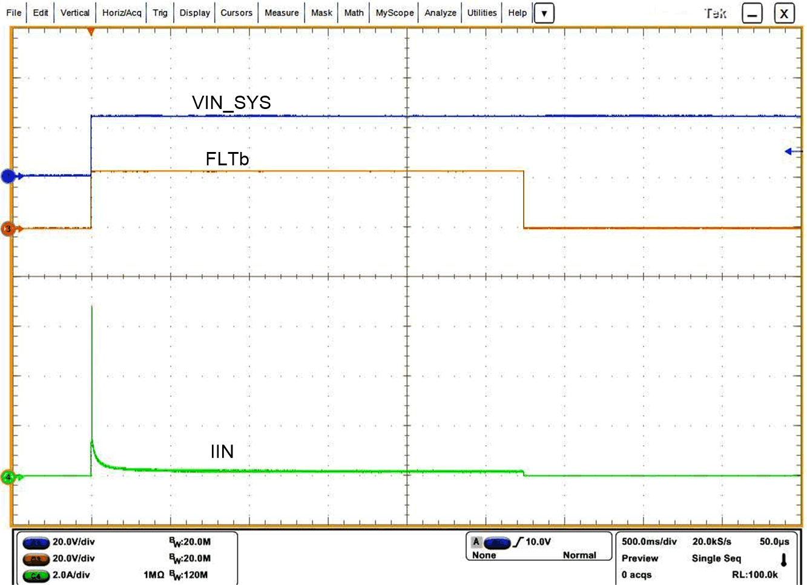The image size is (807, 585).
Task: Open the Trig menu
Action: [160, 13]
